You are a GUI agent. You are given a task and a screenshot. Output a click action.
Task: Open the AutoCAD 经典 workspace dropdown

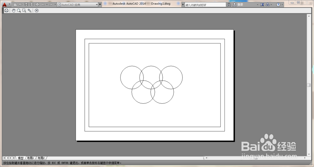tap(78, 4)
